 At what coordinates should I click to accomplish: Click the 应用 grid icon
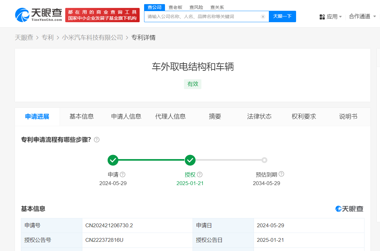tap(322, 17)
